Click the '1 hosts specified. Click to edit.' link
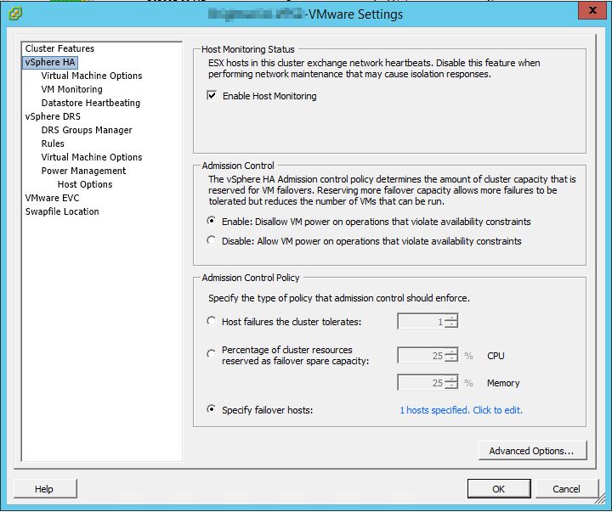This screenshot has height=512, width=612. (461, 410)
